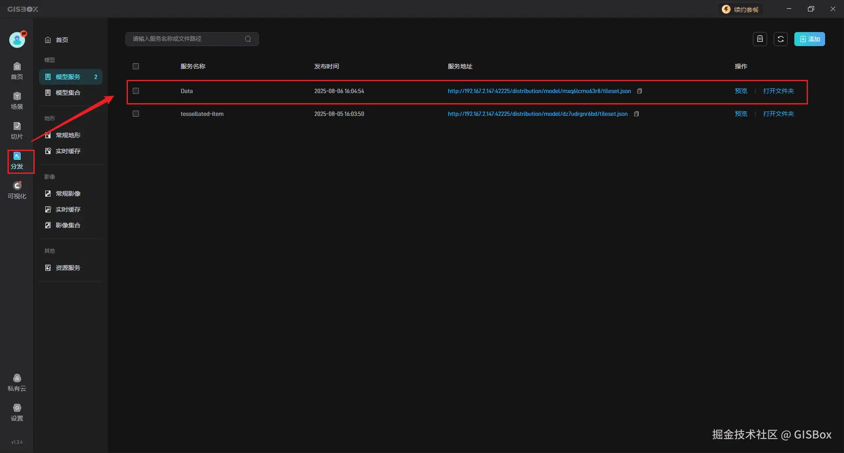Screen dimensions: 844x453
Task: Select 常规地形 under 地形
Action: 70,135
